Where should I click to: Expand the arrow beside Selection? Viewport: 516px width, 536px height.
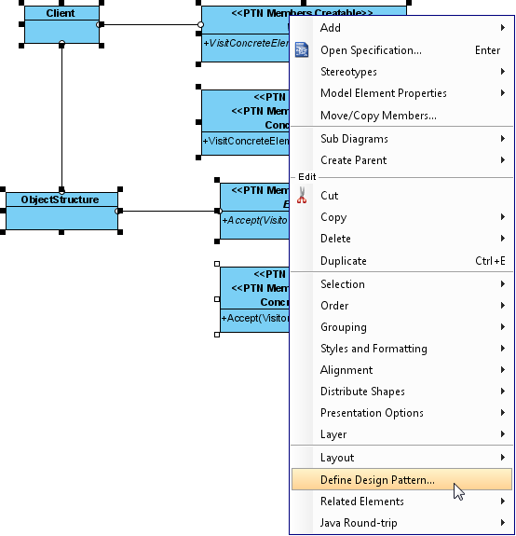click(503, 283)
